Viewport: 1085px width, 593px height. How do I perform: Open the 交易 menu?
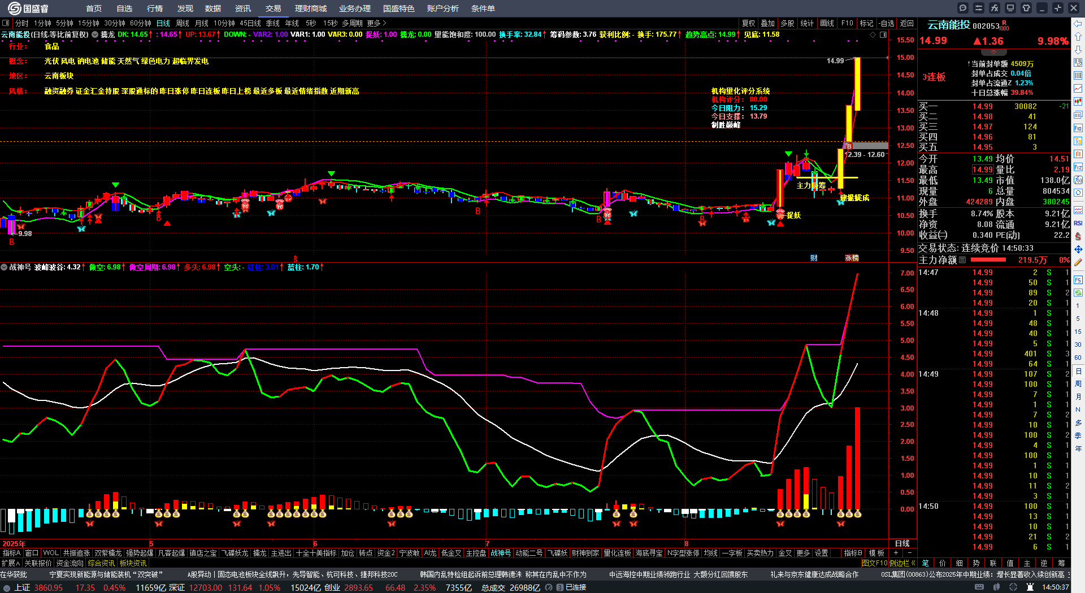274,8
